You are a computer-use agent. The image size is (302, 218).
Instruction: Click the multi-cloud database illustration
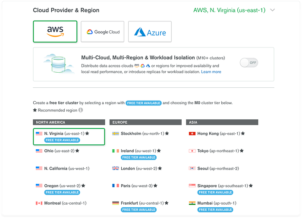59,64
